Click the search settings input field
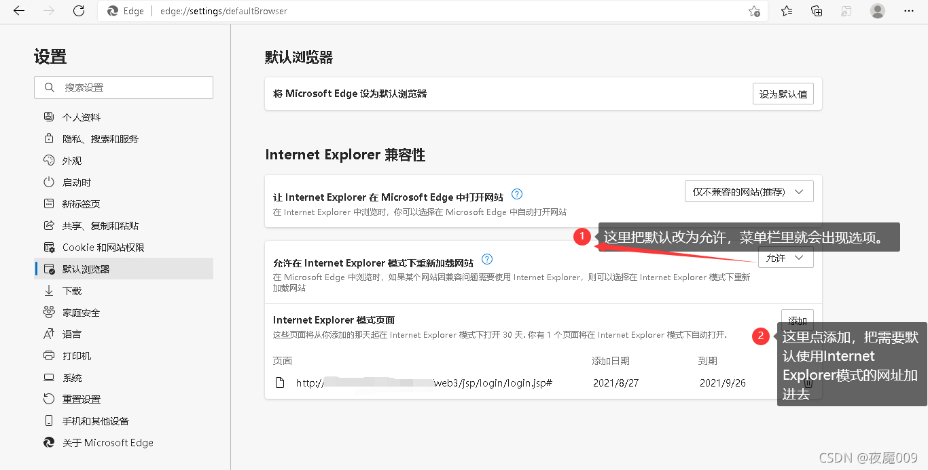Image resolution: width=928 pixels, height=470 pixels. tap(124, 87)
